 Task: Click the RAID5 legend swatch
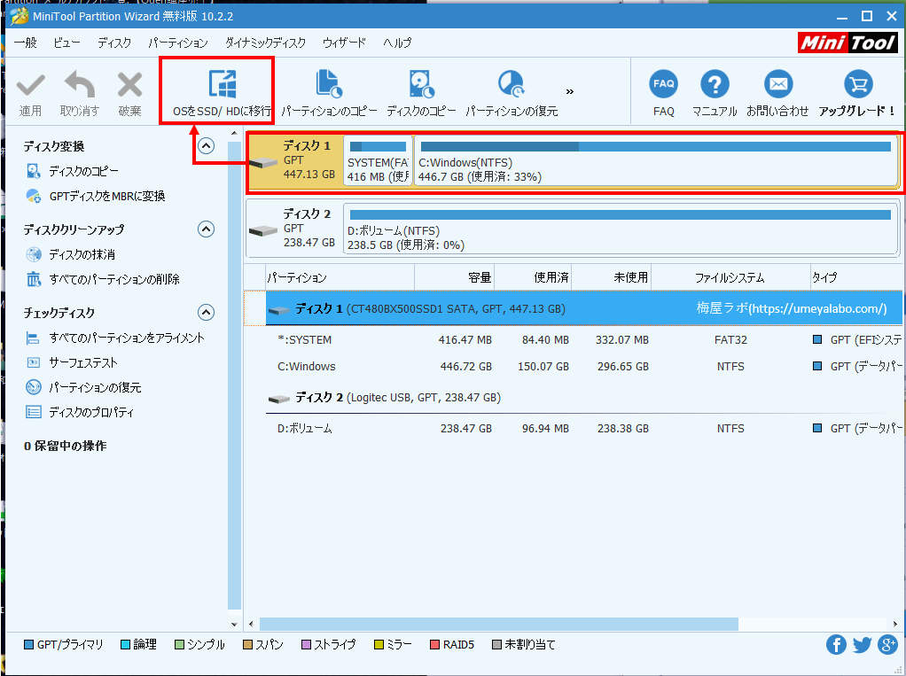[434, 645]
